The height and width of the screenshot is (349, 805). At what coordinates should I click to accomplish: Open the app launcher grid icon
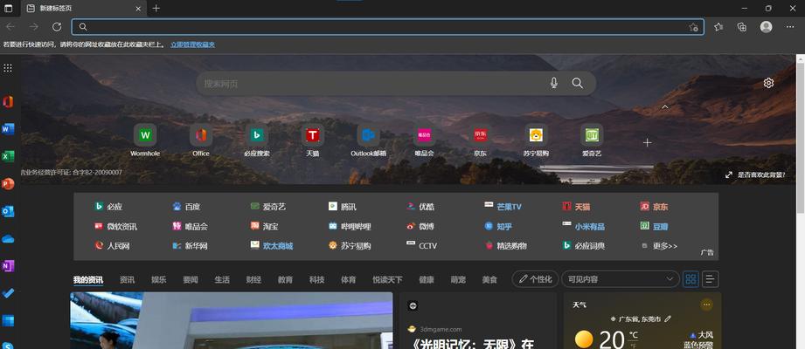click(x=8, y=68)
